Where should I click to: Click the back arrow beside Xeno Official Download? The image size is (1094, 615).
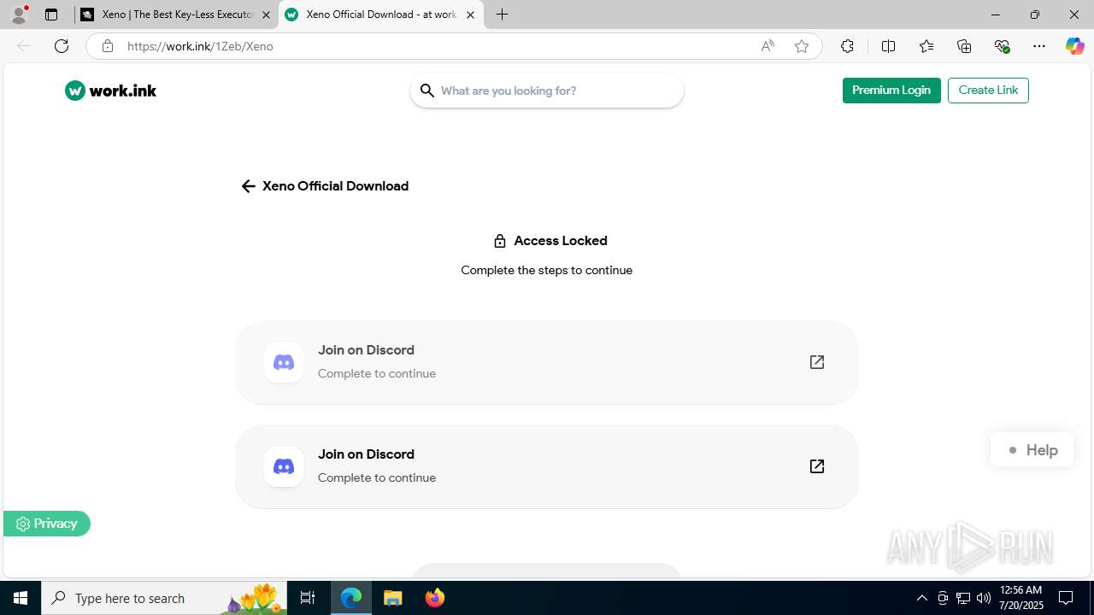[248, 186]
